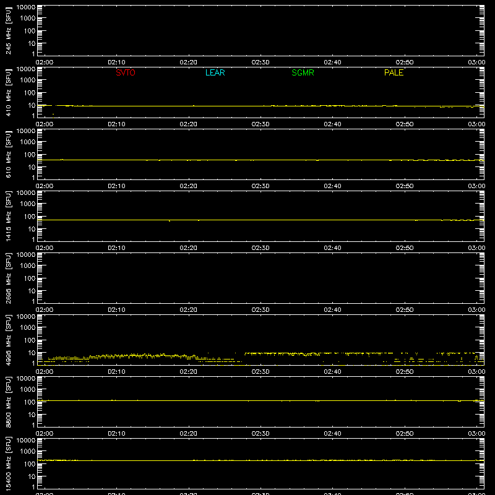
Task: Click the 02:10 tick label under 2695 MHz plot
Action: point(116,310)
